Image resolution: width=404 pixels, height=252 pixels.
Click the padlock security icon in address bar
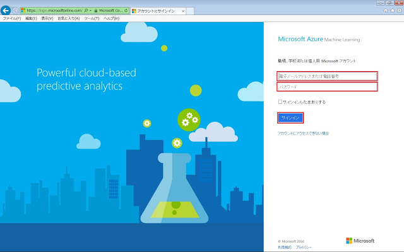click(96, 11)
